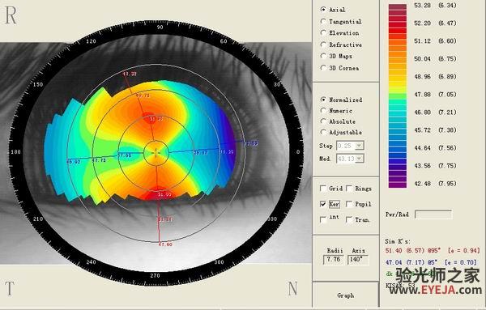486x310 pixels.
Task: Click the 0 degree mark on the ring
Action: pos(298,151)
